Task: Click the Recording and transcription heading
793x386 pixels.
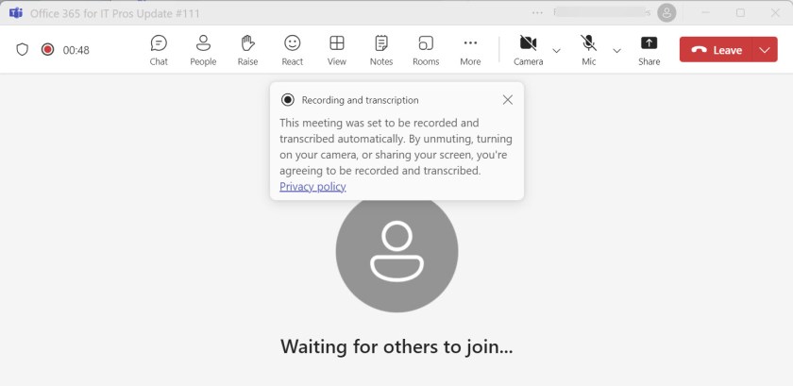Action: point(360,100)
